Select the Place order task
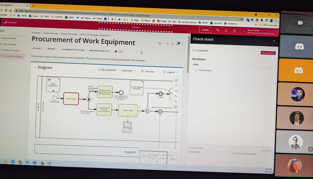 coord(128,110)
